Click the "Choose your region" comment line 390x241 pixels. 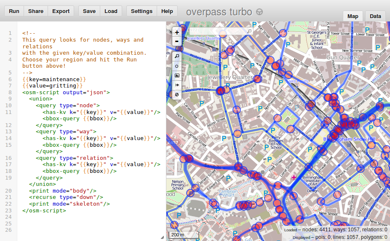80,63
